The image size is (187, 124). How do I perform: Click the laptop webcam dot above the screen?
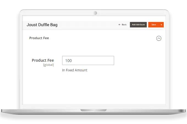tap(95, 13)
